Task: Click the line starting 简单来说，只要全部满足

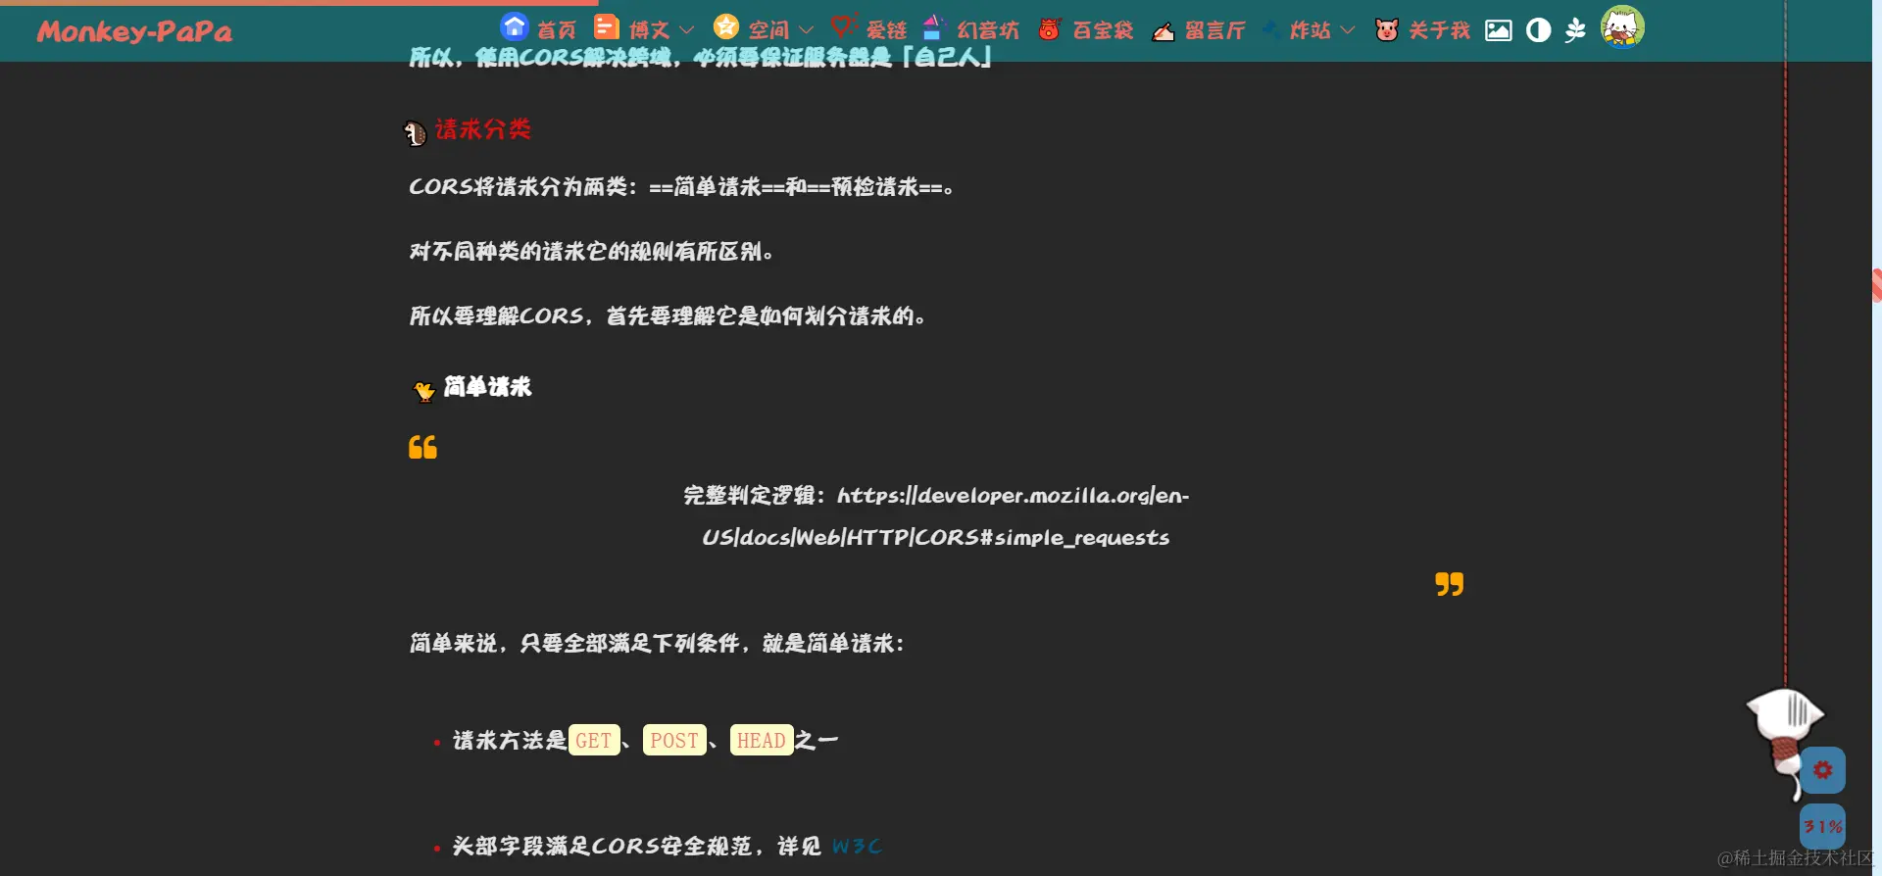Action: point(657,643)
